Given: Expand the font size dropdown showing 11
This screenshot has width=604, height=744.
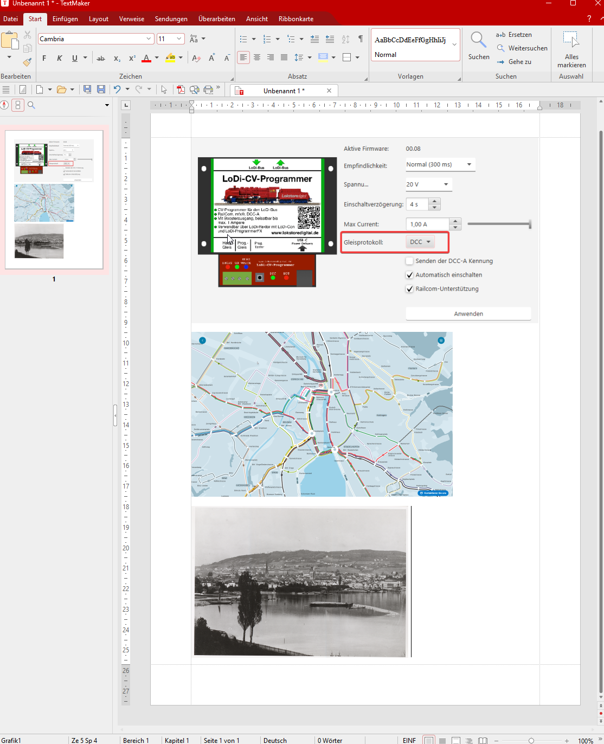Looking at the screenshot, I should pos(179,39).
